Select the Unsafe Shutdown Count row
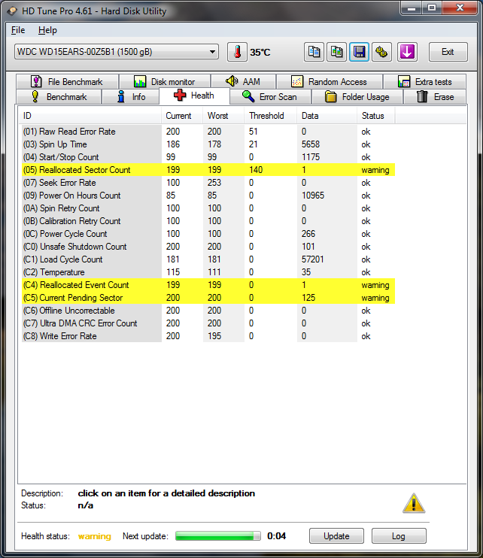483x558 pixels. point(208,246)
